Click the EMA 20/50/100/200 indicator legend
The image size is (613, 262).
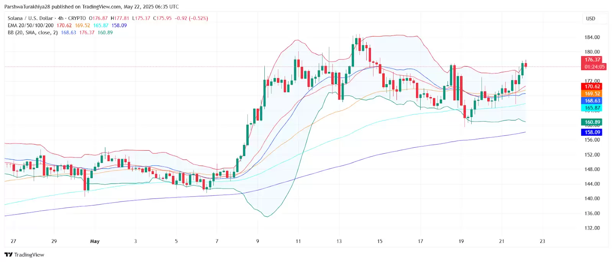point(31,26)
